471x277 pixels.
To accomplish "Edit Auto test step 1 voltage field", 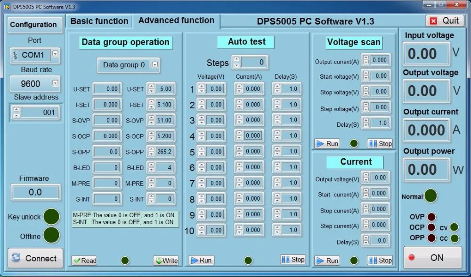I will (x=214, y=89).
